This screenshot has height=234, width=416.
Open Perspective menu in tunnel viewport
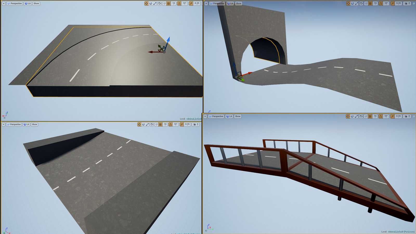point(217,3)
